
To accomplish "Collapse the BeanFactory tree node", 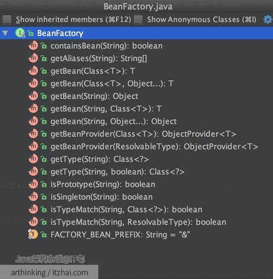I will click(x=5, y=33).
